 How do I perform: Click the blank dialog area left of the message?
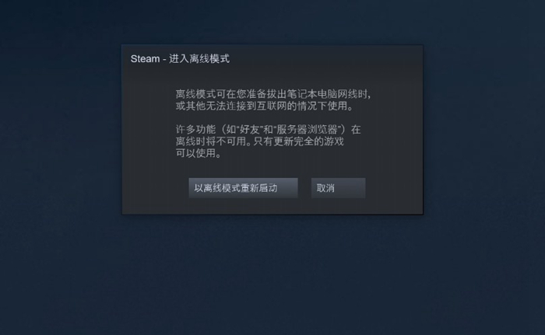coord(149,125)
